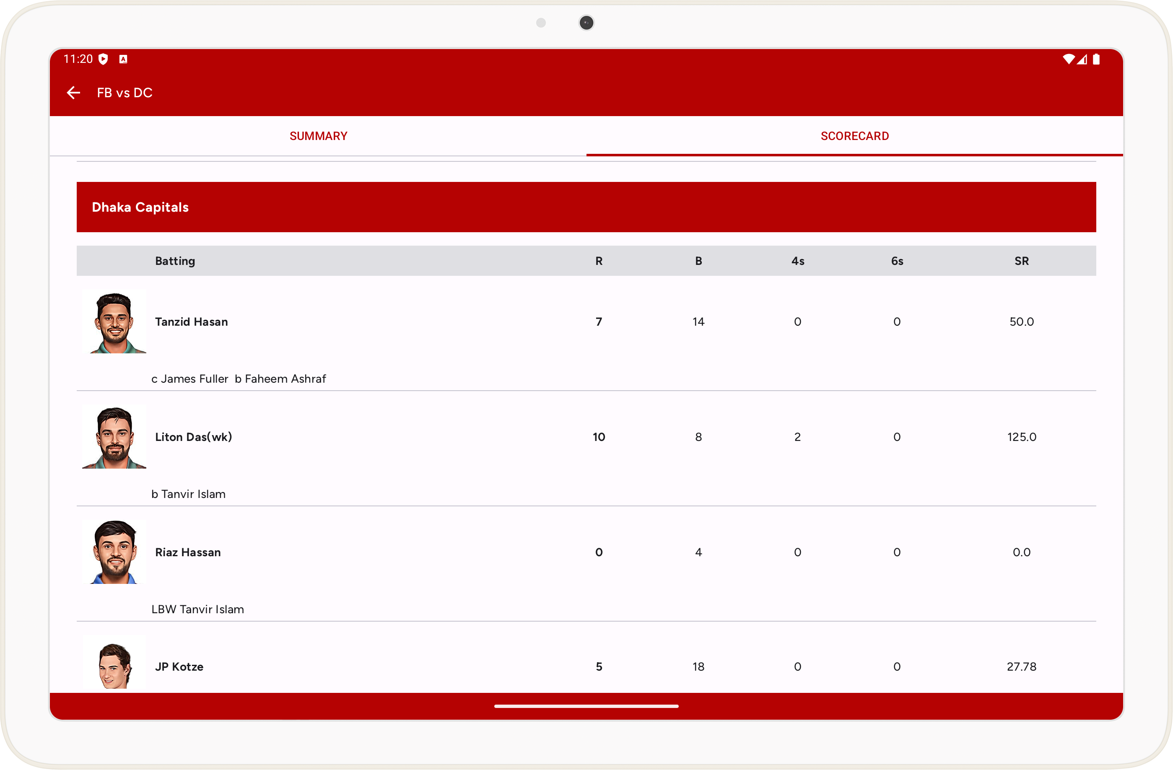Tap the Batting column header
This screenshot has height=770, width=1173.
175,261
